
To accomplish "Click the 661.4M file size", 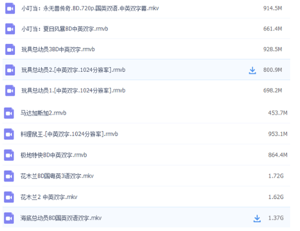I will tap(272, 29).
